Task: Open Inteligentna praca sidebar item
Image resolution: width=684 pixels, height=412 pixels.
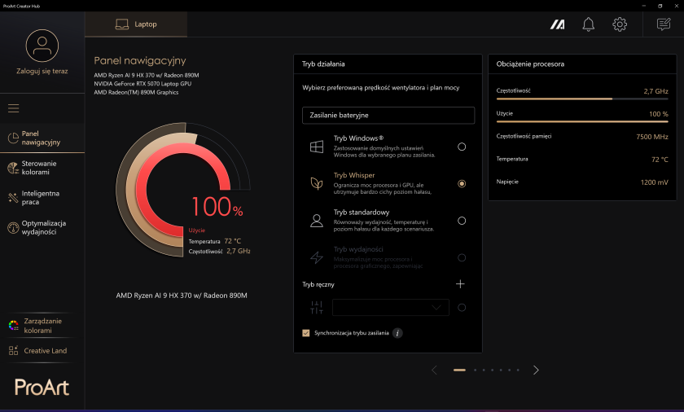Action: click(x=42, y=198)
